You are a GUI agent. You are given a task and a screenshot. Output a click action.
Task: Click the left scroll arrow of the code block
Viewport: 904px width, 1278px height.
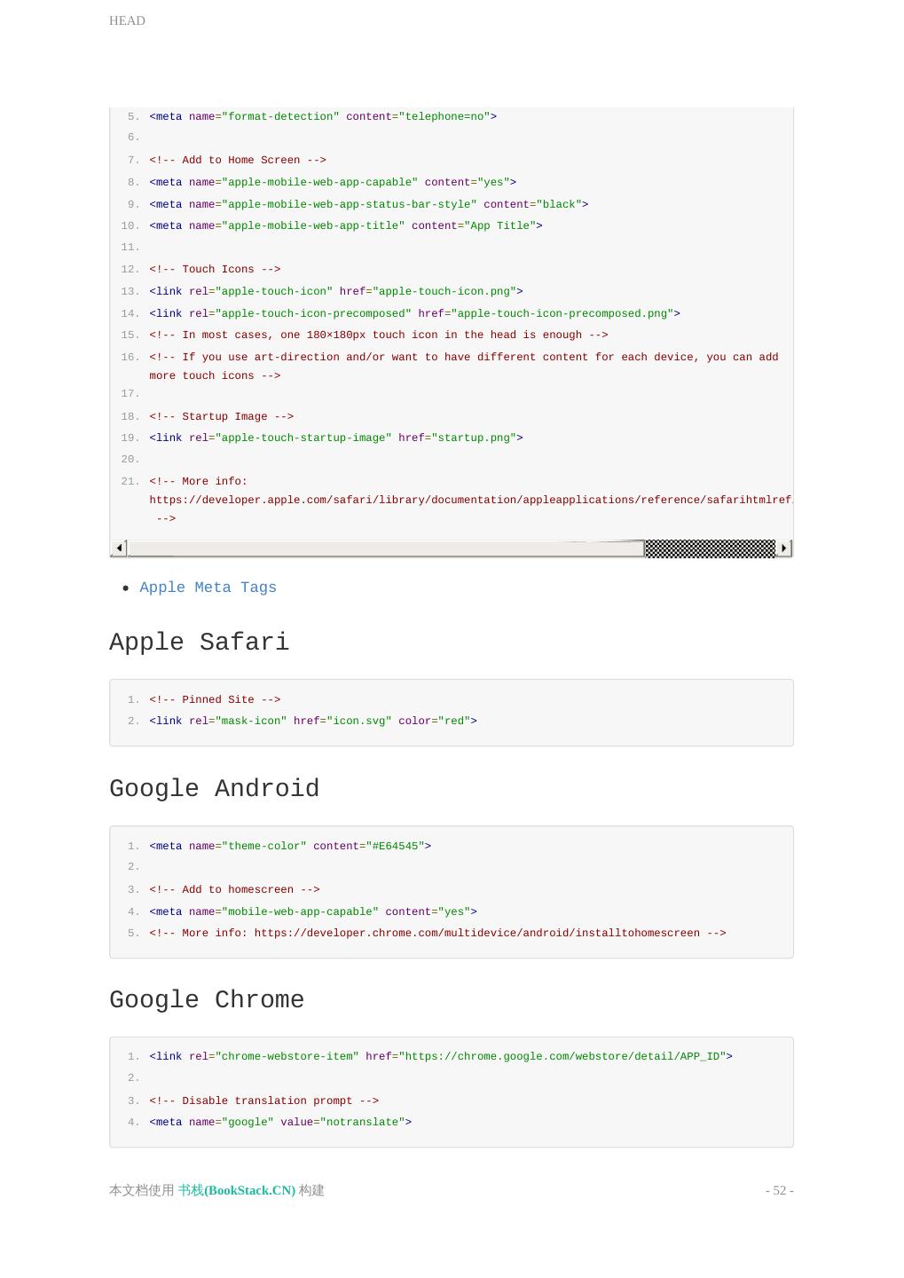point(119,548)
